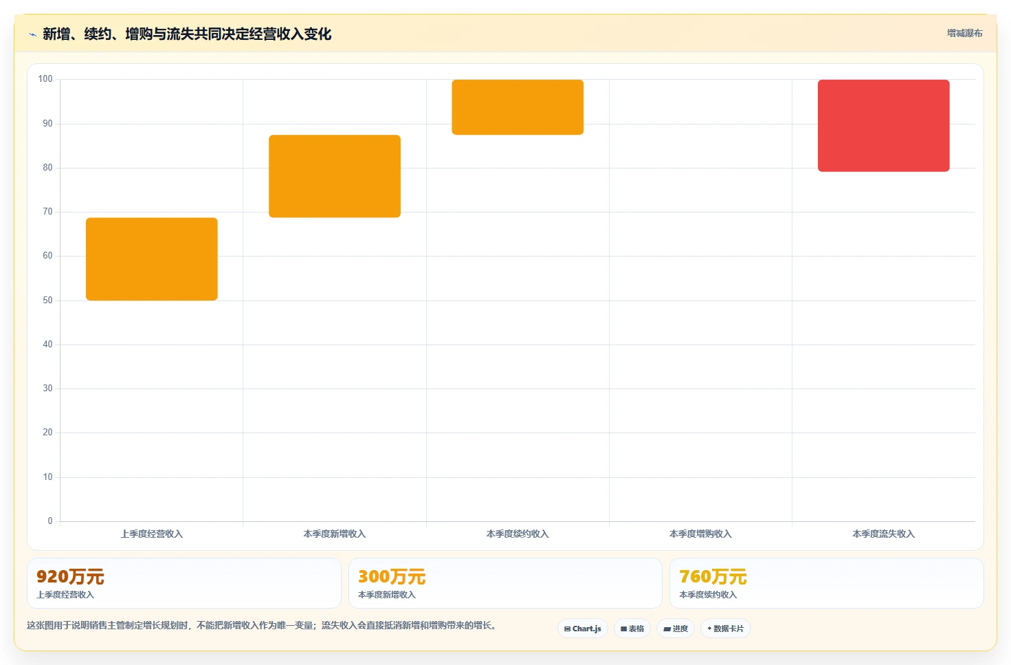Click the y-axis value 0

49,521
